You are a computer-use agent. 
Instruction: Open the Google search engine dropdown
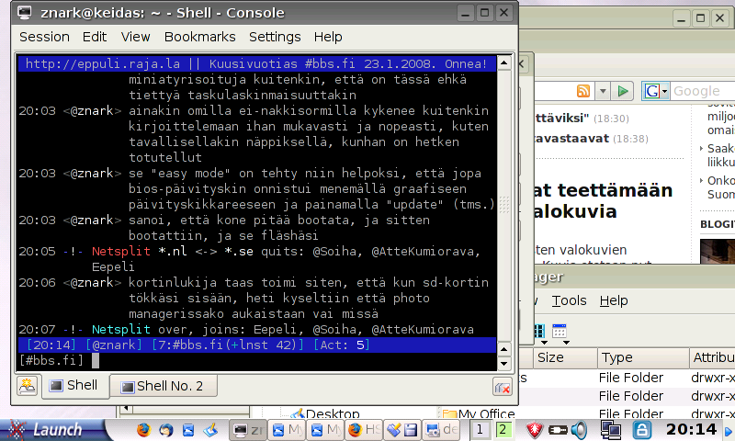pos(656,91)
